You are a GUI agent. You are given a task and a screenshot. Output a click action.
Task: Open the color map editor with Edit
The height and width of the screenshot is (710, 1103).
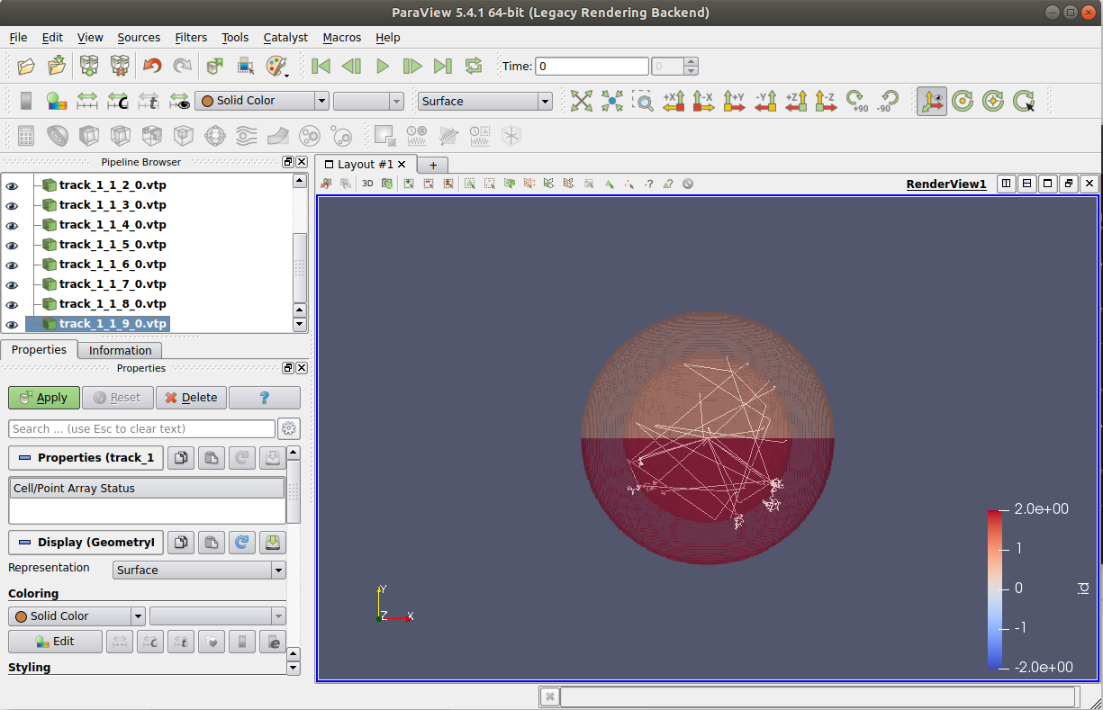click(55, 641)
